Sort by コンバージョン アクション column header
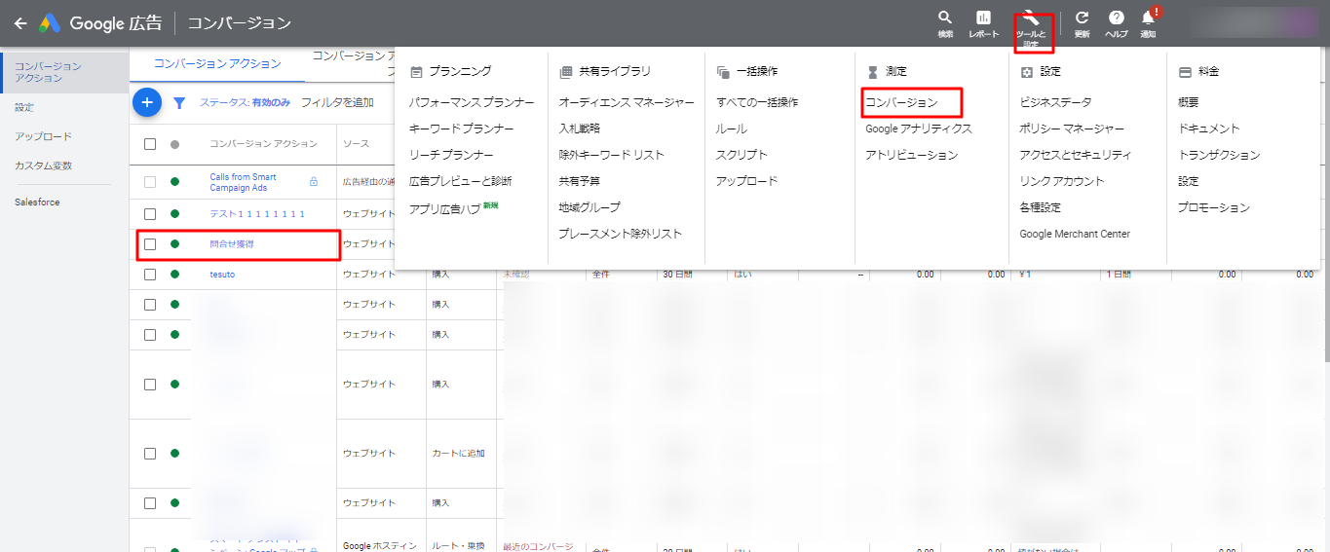 pos(263,144)
